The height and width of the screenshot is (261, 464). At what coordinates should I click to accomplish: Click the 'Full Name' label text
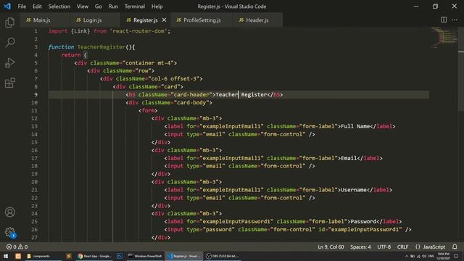(355, 126)
